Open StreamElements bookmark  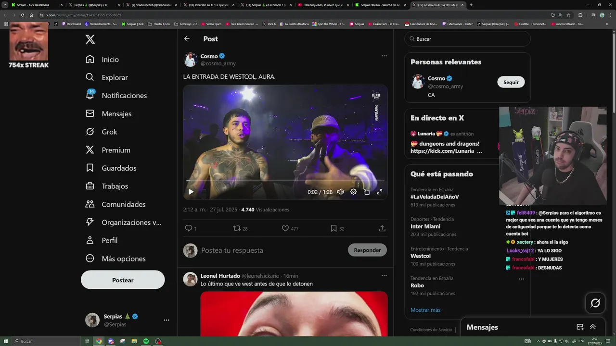click(x=101, y=24)
